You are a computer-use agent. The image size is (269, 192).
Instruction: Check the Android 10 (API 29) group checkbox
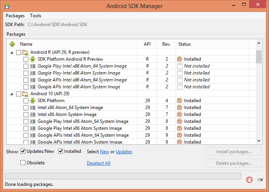pos(18,94)
